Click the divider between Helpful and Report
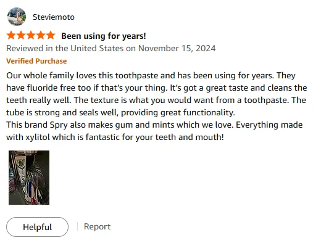Image resolution: width=321 pixels, height=243 pixels. click(x=77, y=226)
